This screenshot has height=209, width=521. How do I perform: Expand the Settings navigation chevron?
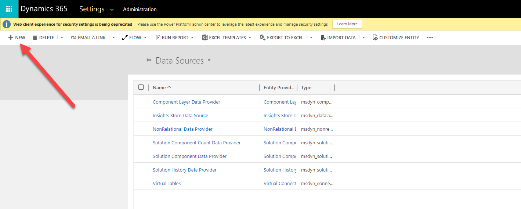112,10
